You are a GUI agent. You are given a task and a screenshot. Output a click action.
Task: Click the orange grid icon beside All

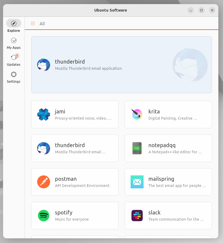pos(33,23)
